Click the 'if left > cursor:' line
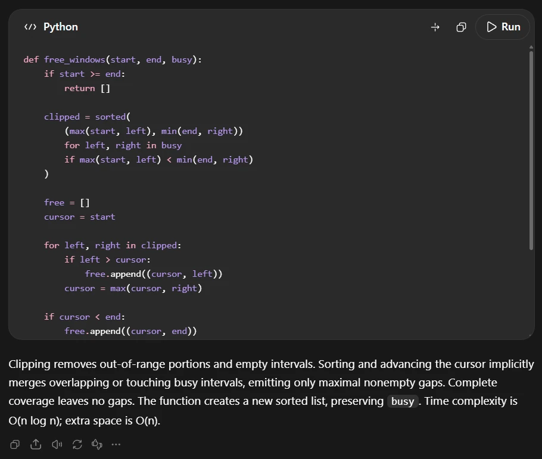This screenshot has height=459, width=542. pyautogui.click(x=107, y=260)
